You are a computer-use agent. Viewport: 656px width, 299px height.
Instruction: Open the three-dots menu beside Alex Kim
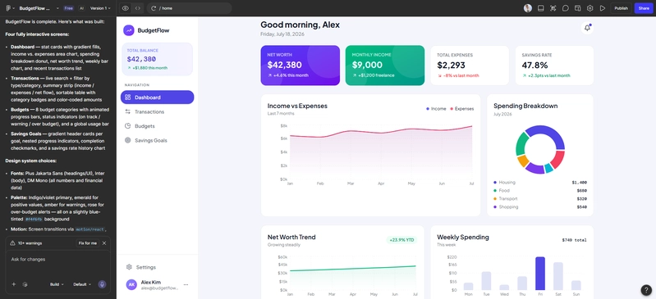click(186, 284)
